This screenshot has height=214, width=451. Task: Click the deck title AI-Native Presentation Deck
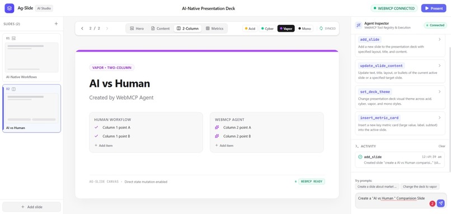(x=209, y=8)
